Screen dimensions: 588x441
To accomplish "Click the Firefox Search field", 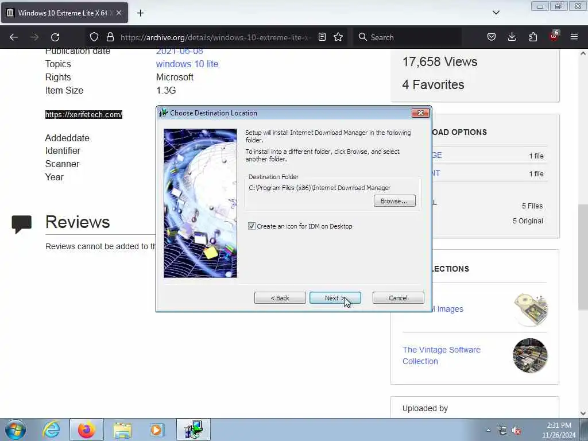I will (x=407, y=37).
